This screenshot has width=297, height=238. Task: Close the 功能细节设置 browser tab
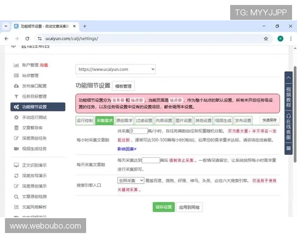coord(74,26)
